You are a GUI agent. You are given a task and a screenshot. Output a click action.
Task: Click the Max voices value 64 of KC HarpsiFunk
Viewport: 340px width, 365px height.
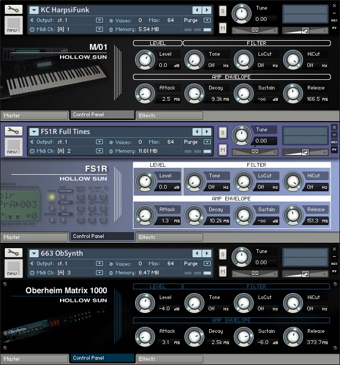[171, 20]
